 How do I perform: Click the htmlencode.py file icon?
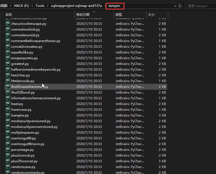8,81
